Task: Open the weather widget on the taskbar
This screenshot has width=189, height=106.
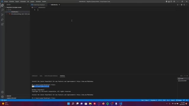Action: (5, 104)
